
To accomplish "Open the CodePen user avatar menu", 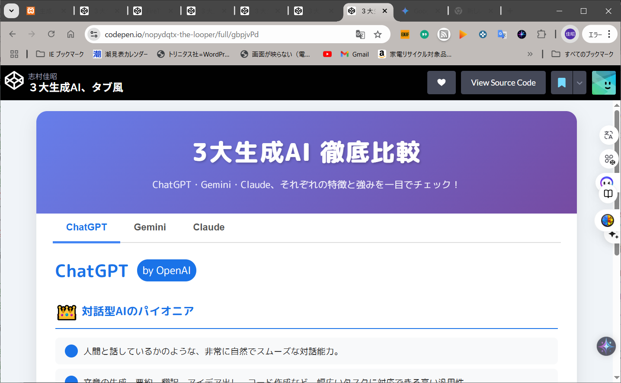I will coord(604,83).
